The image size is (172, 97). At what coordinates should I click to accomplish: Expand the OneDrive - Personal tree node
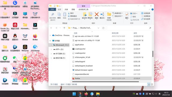50,35
